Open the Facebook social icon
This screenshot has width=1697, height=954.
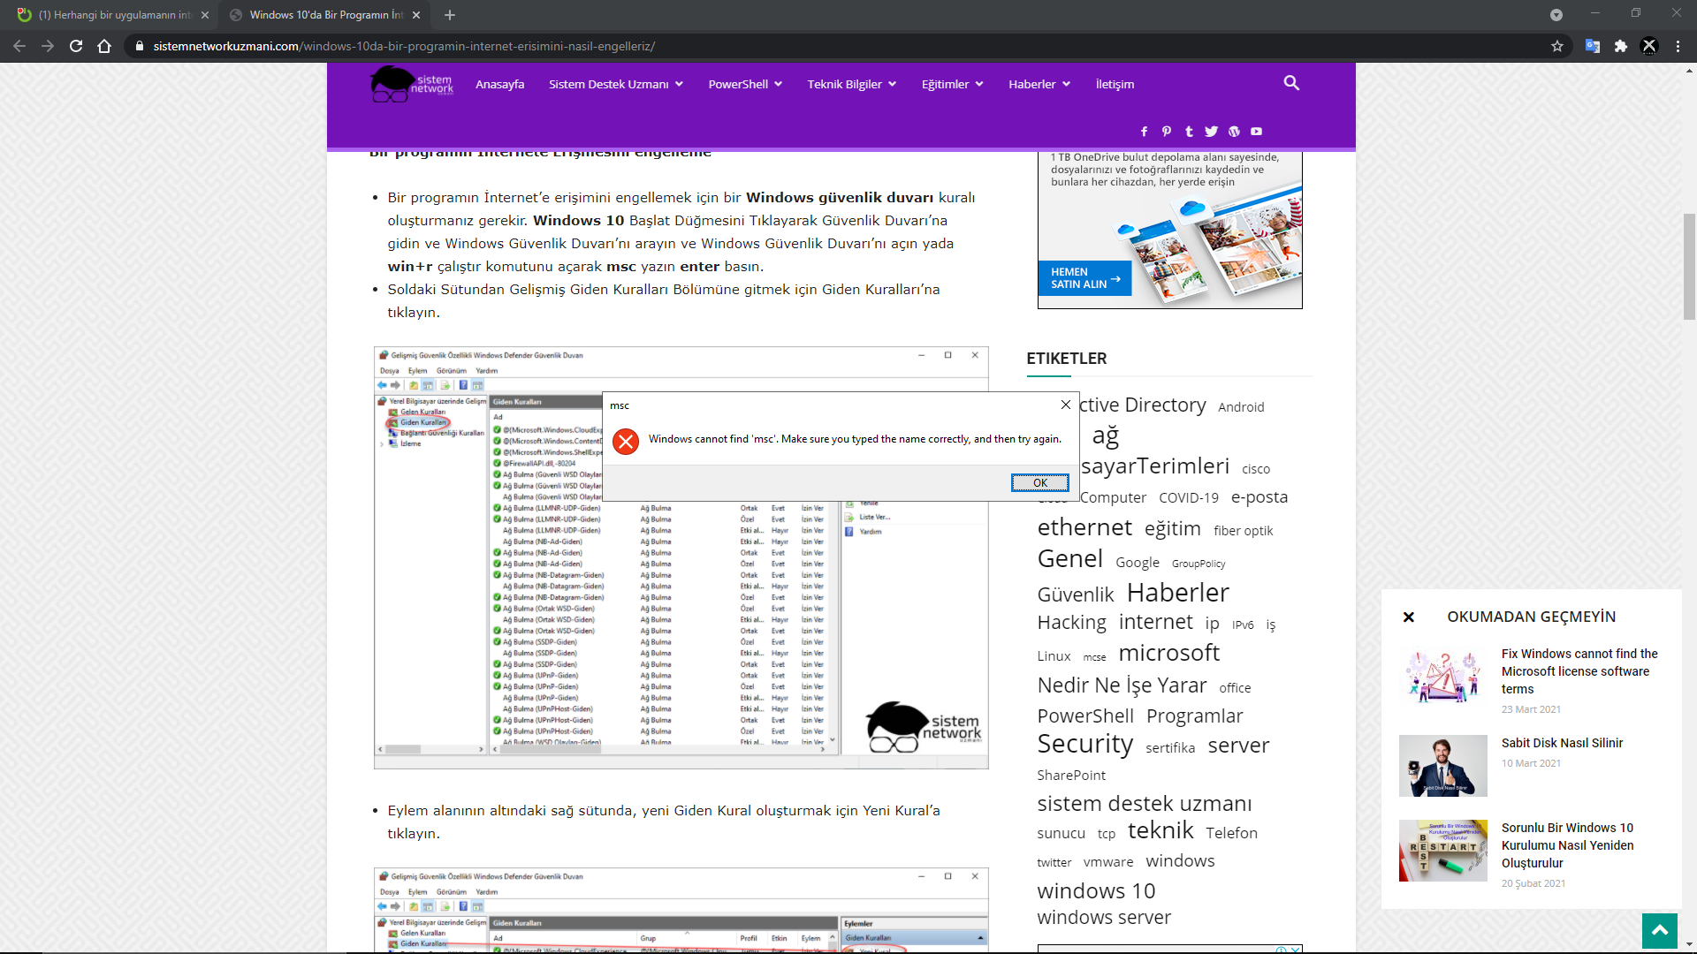click(1144, 132)
